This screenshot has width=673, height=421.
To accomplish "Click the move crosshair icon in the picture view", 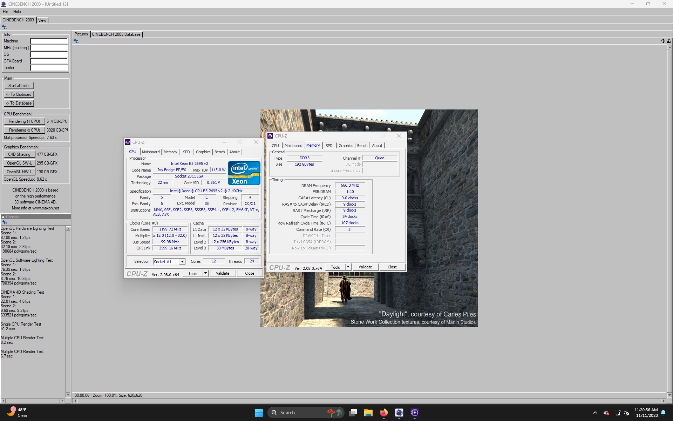I will (663, 41).
